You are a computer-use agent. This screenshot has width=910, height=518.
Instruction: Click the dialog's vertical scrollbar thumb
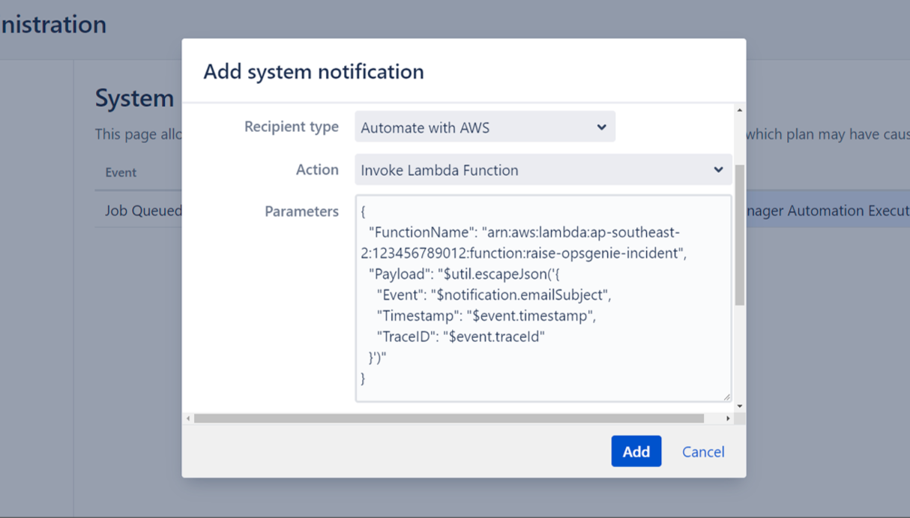click(x=740, y=235)
